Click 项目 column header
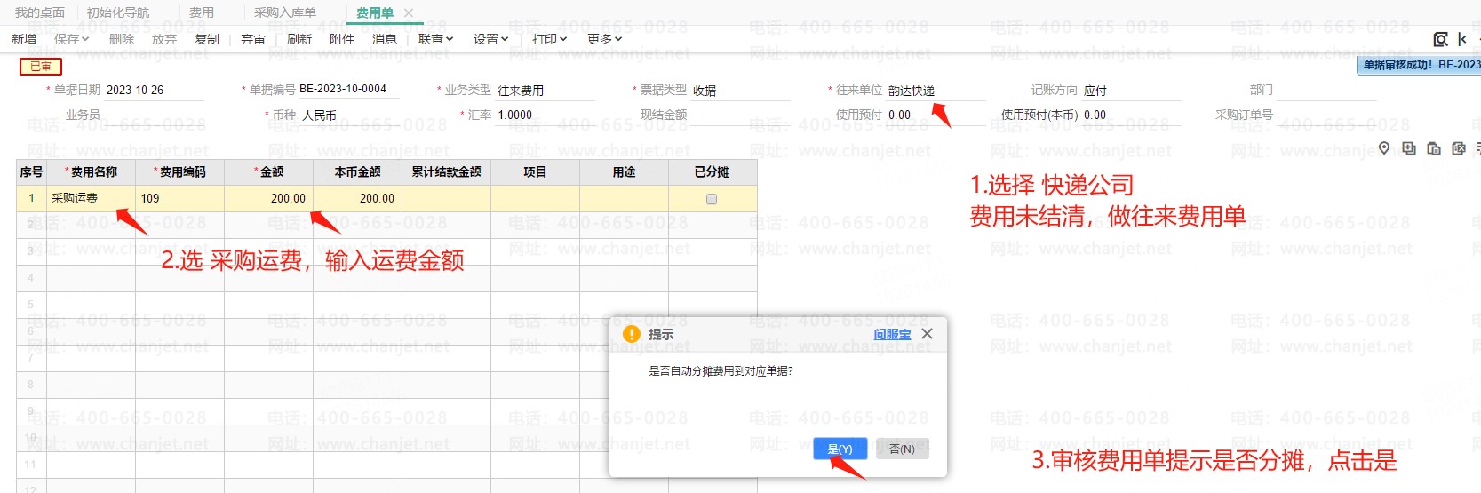This screenshot has height=493, width=1481. click(535, 172)
